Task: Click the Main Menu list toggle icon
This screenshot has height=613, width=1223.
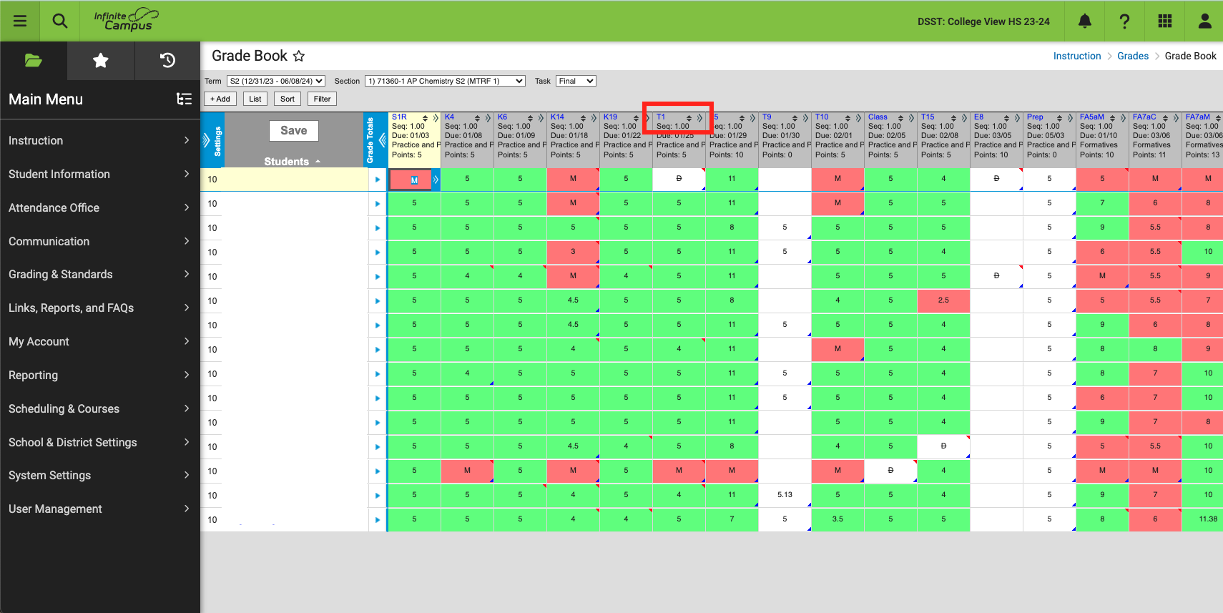Action: (x=184, y=99)
